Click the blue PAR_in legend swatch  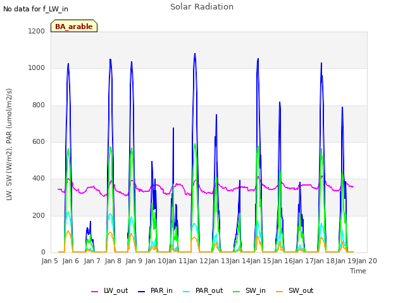[x=142, y=292]
